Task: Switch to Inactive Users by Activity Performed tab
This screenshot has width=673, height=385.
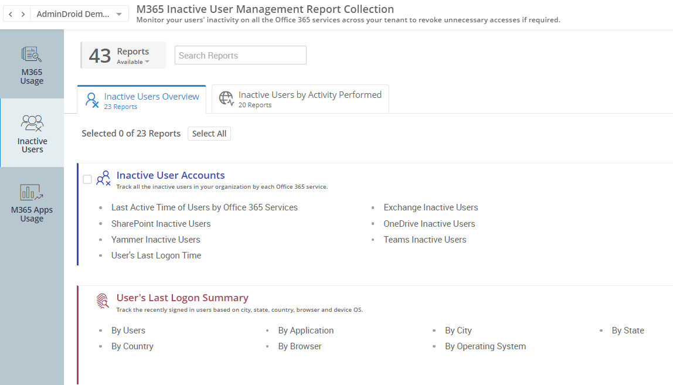Action: (x=310, y=96)
